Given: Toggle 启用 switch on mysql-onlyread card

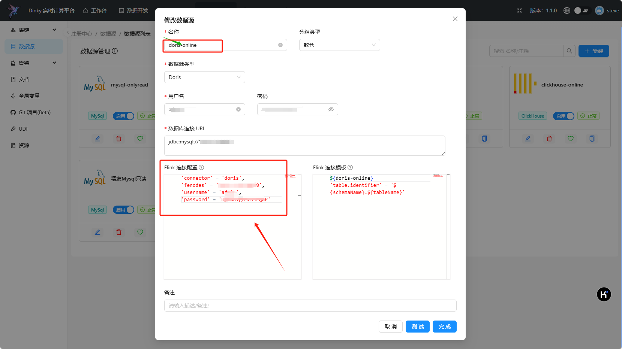Looking at the screenshot, I should tap(123, 116).
